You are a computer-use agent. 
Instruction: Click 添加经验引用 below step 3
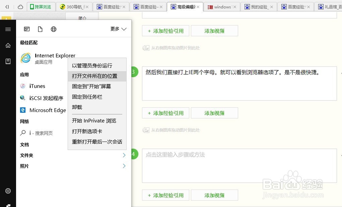(x=166, y=113)
